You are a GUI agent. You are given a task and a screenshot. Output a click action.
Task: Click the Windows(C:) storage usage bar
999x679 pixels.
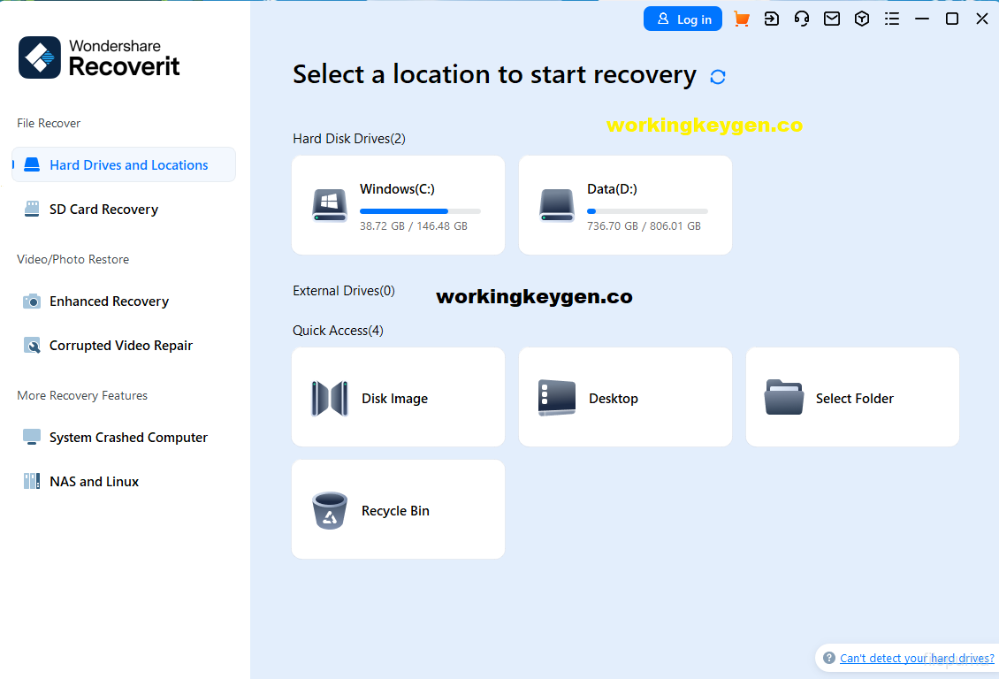[419, 210]
